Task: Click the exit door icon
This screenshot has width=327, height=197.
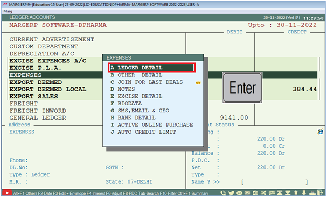Action: [320, 193]
